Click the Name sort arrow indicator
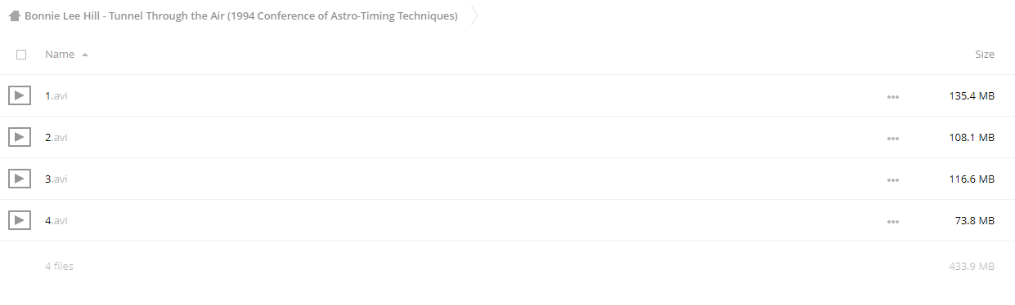The image size is (1015, 305). (85, 55)
